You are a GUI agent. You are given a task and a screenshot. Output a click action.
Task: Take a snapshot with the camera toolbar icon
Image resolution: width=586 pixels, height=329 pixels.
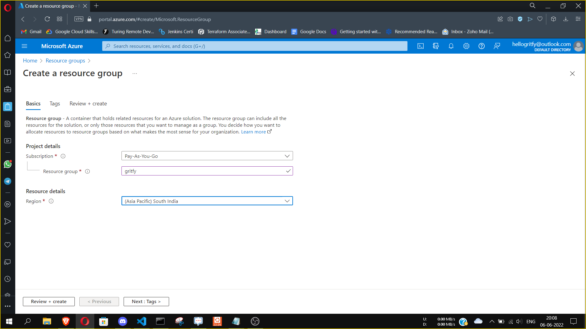[x=510, y=19]
